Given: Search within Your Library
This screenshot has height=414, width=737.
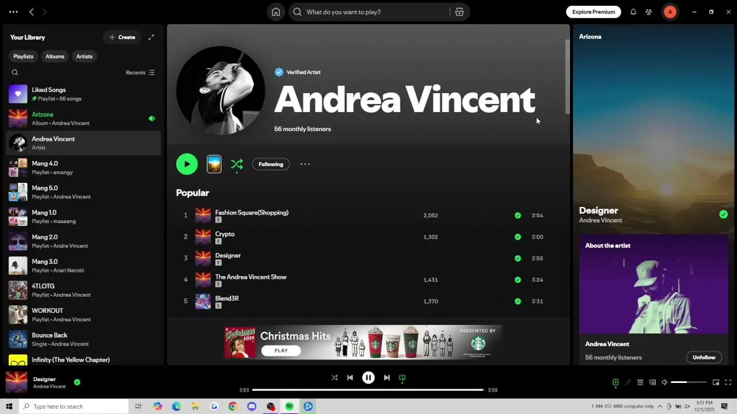Looking at the screenshot, I should click(15, 72).
